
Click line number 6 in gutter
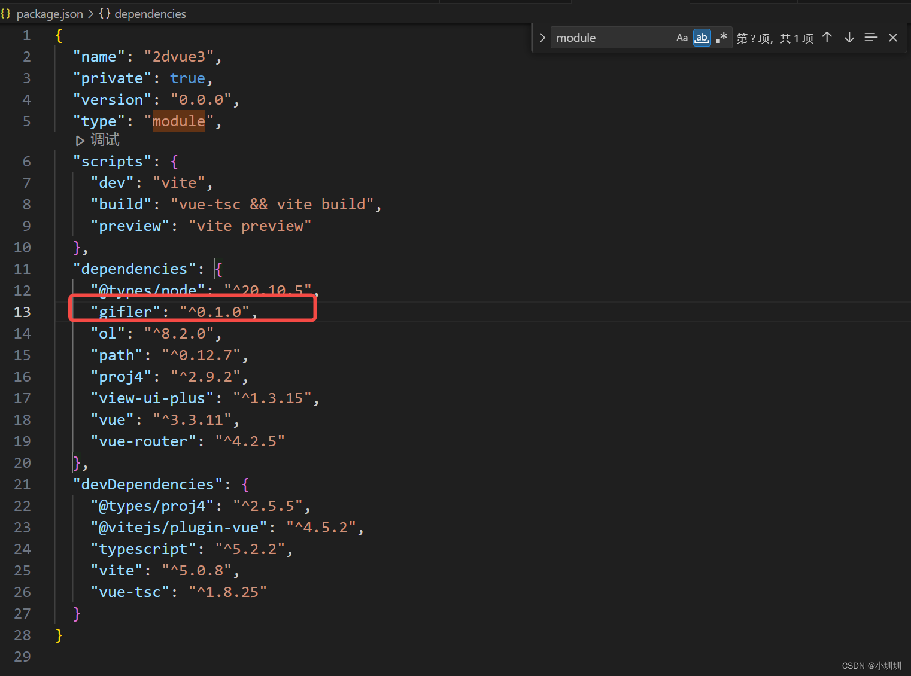[x=26, y=162]
